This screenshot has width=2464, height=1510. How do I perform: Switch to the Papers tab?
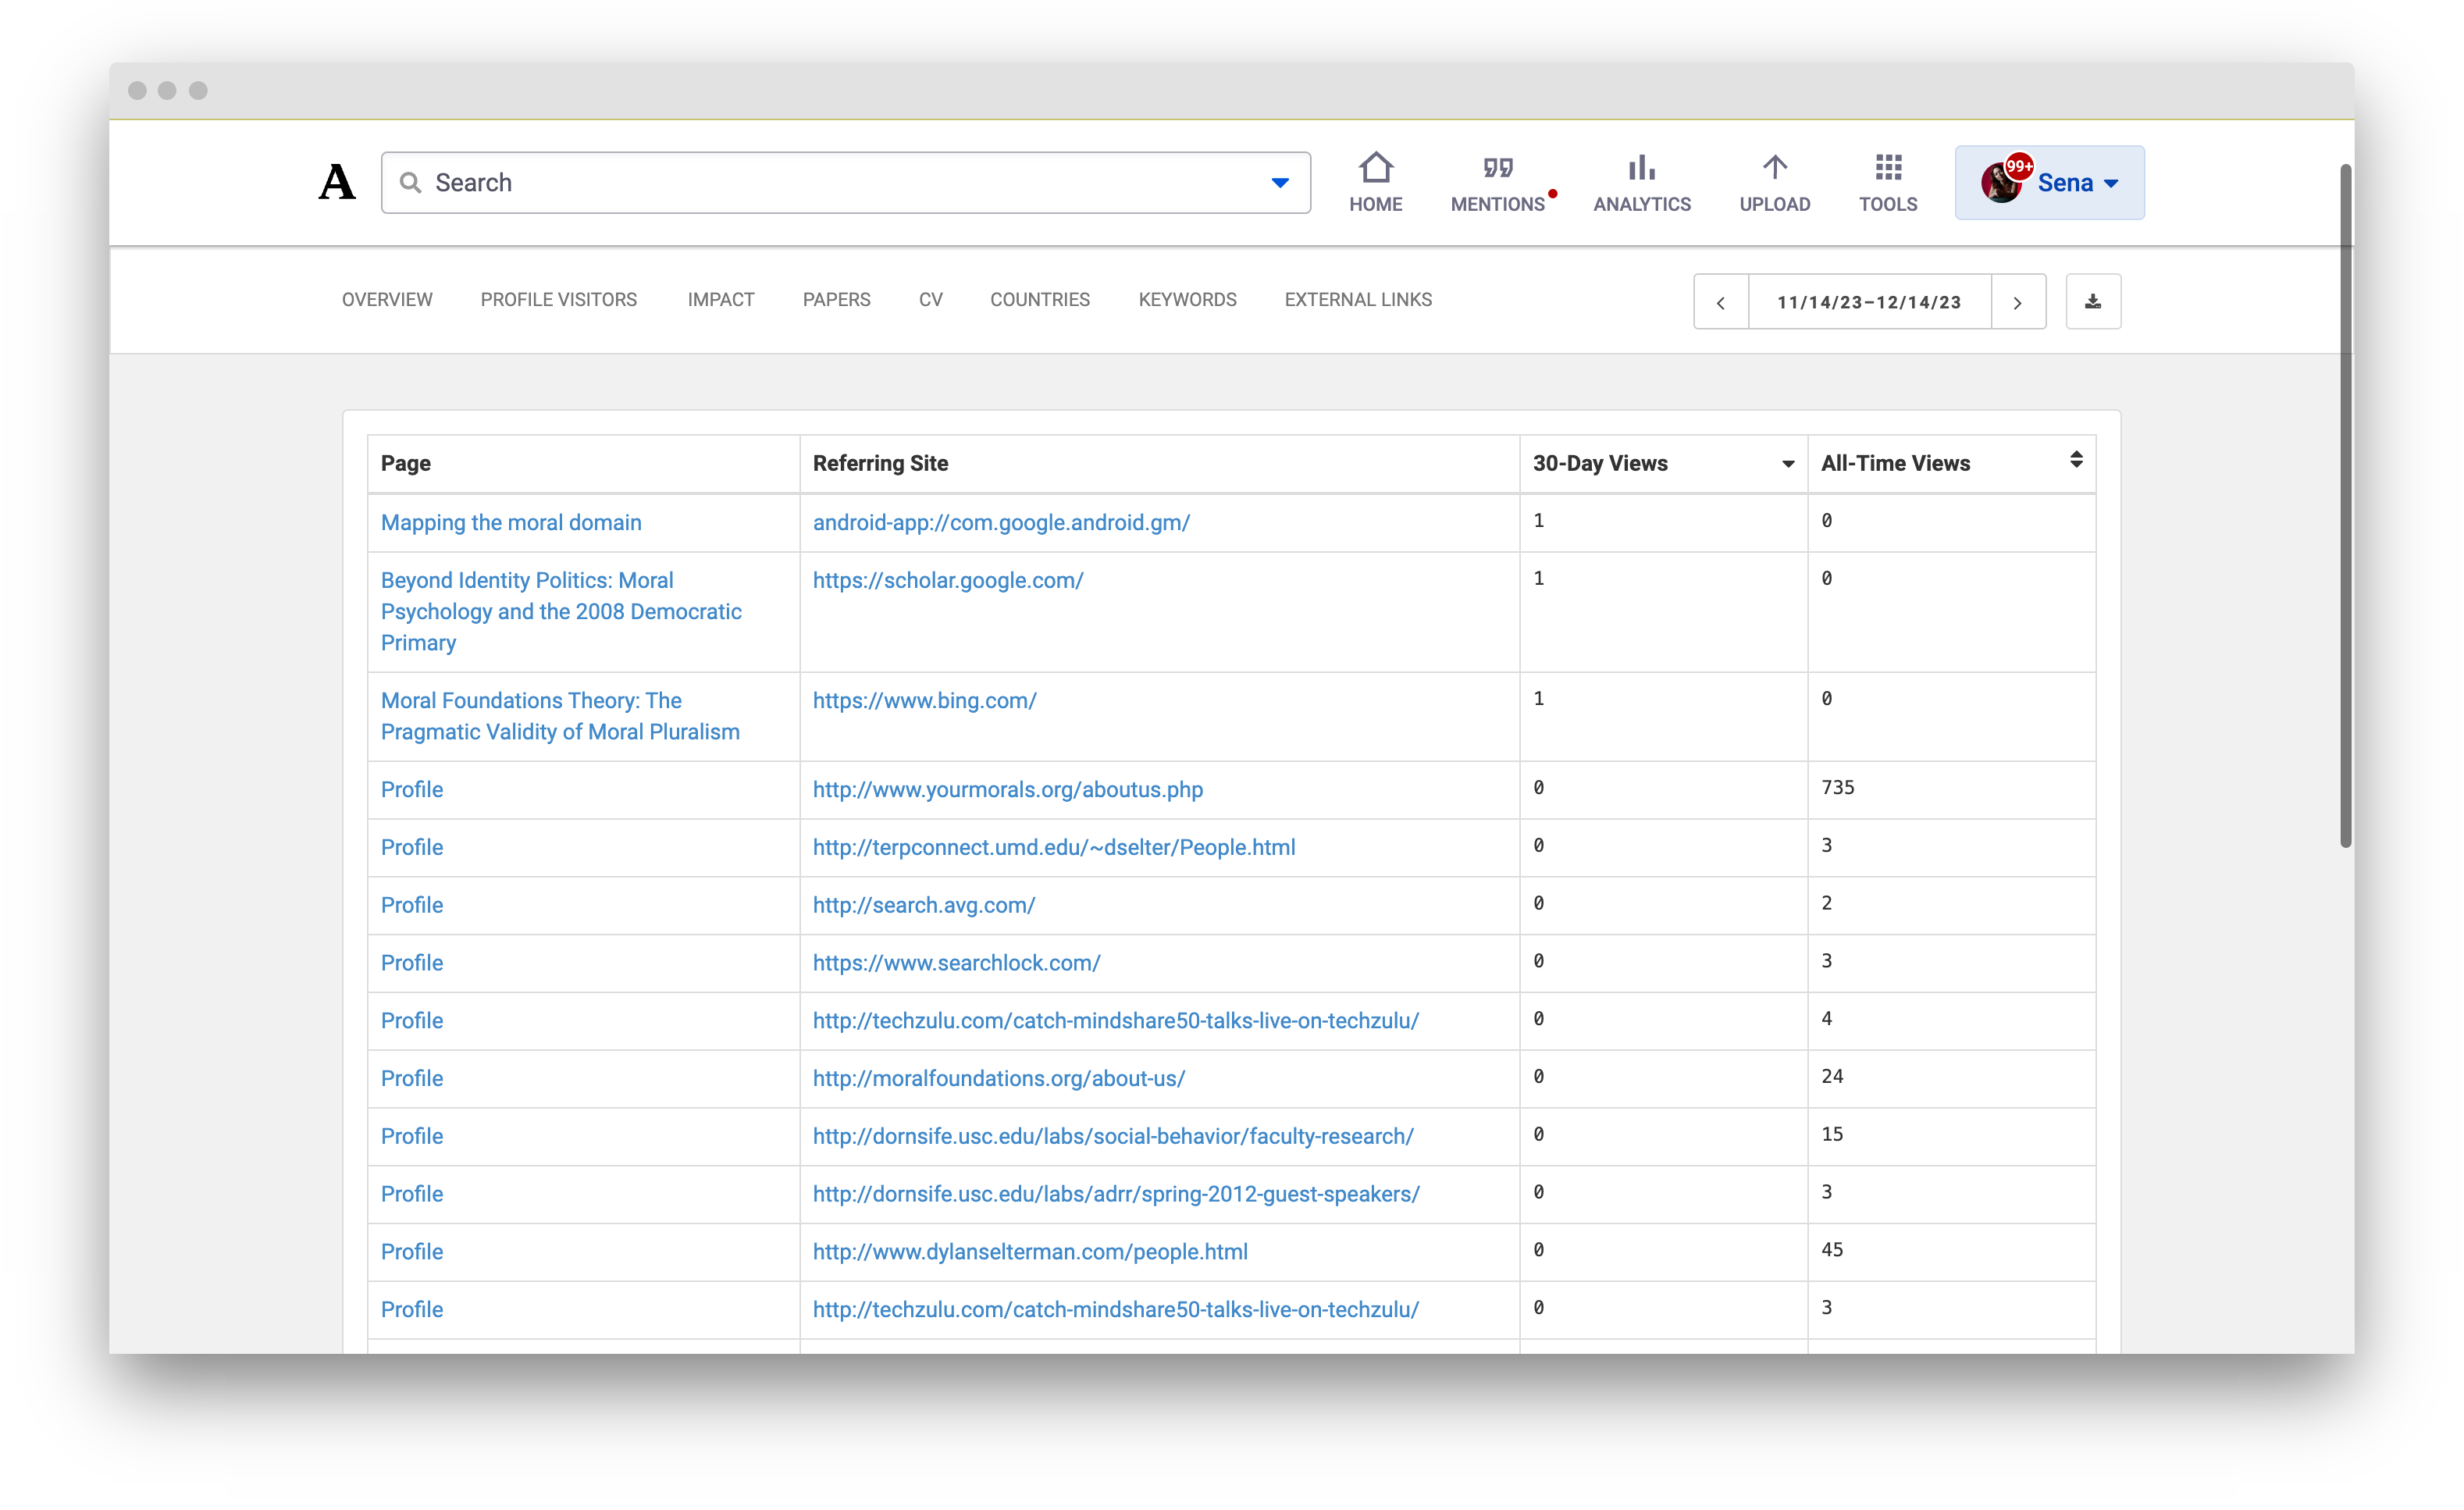pos(836,299)
